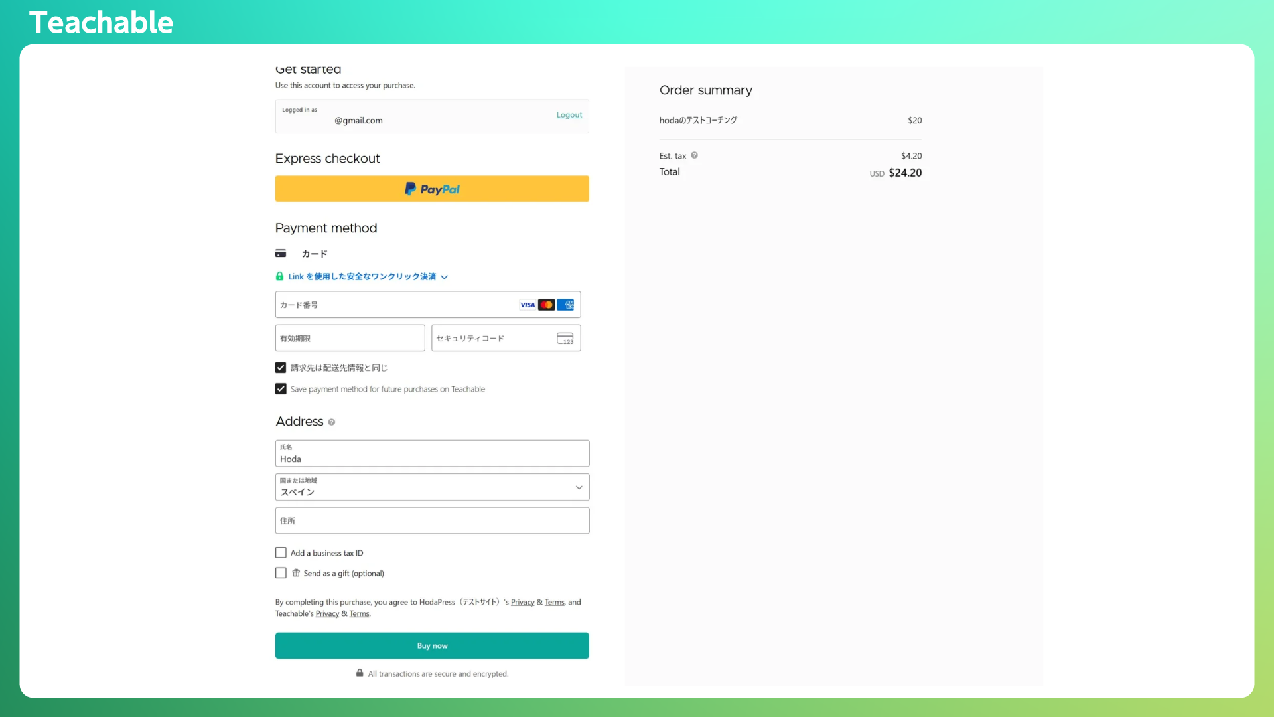Click the Visa logo in card number field
Viewport: 1274px width, 717px height.
point(528,305)
